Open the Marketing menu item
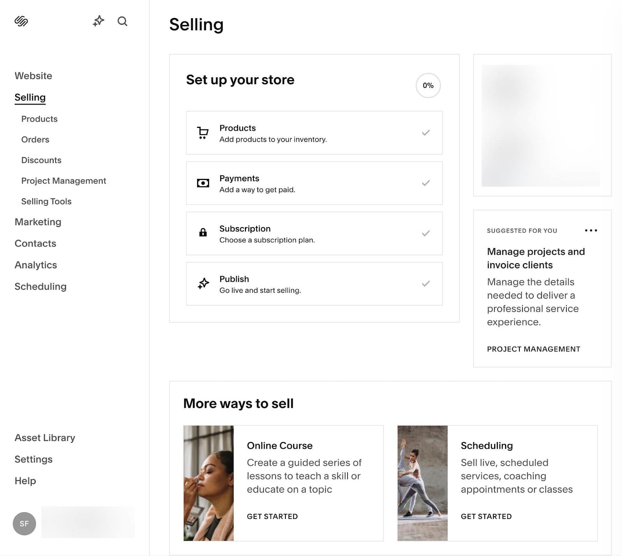The height and width of the screenshot is (556, 622). (x=38, y=222)
